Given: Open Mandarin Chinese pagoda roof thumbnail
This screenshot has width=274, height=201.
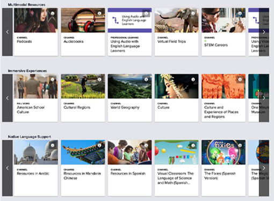Looking at the screenshot, I should tap(83, 152).
